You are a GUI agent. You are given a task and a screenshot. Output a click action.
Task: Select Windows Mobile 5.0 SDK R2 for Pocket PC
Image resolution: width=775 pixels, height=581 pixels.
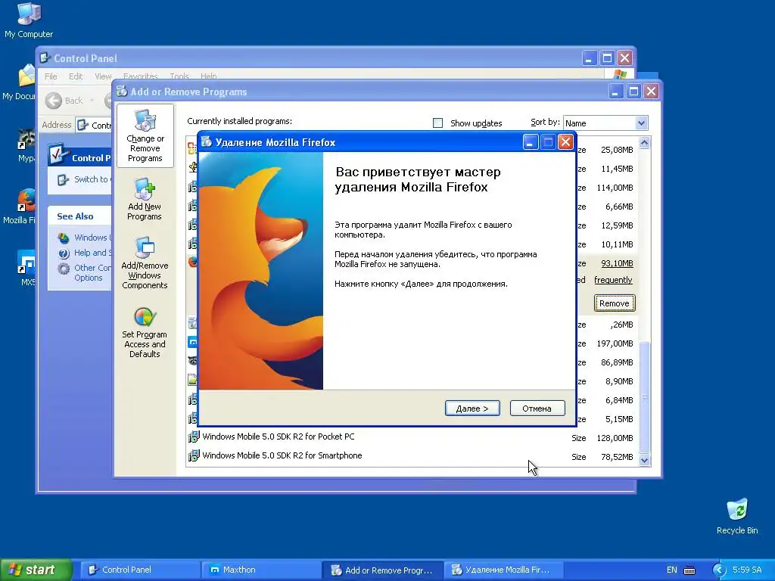[279, 437]
